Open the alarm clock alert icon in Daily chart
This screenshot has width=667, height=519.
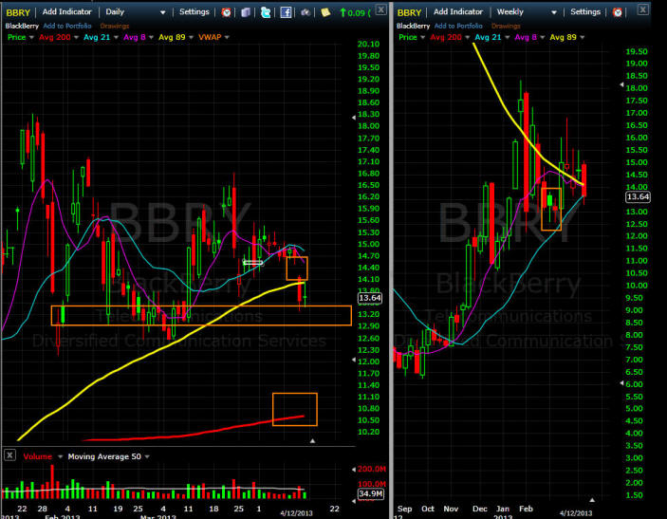tap(227, 12)
